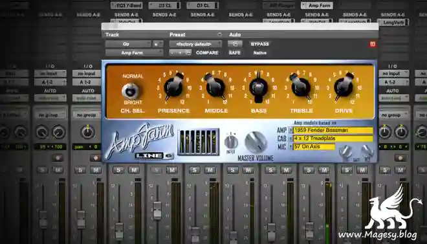Screen dimensions: 427x244
Task: Click the insert selector button right of Gtr
Action: click(x=158, y=44)
